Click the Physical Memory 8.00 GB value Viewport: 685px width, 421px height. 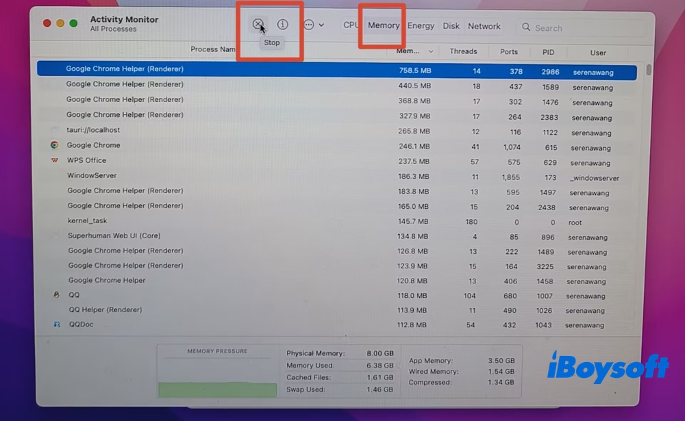click(379, 353)
